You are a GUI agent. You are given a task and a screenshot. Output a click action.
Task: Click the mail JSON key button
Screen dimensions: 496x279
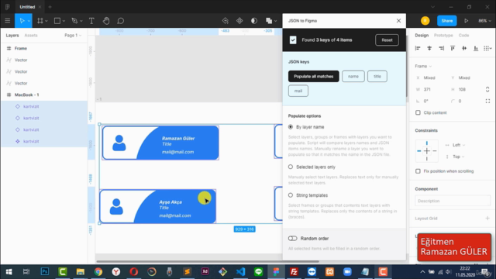pyautogui.click(x=298, y=91)
